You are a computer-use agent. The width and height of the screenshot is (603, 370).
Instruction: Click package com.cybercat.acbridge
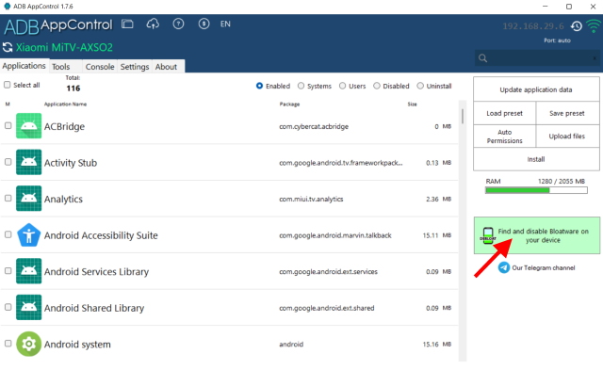314,126
